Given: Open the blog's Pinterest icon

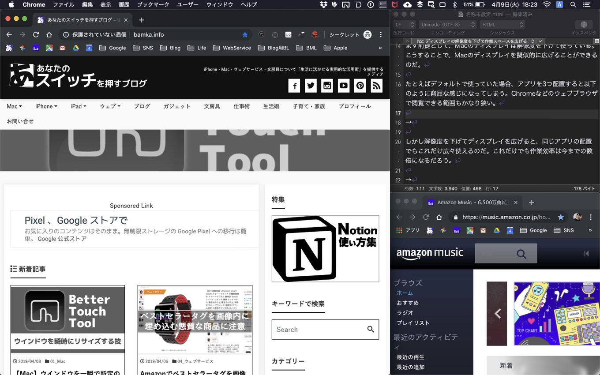Looking at the screenshot, I should (360, 86).
